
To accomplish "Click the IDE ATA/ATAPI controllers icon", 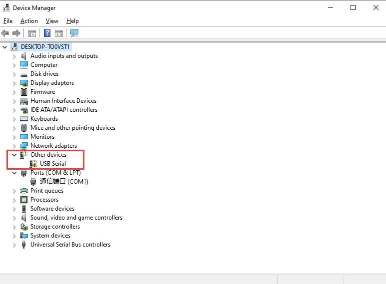I will click(24, 110).
